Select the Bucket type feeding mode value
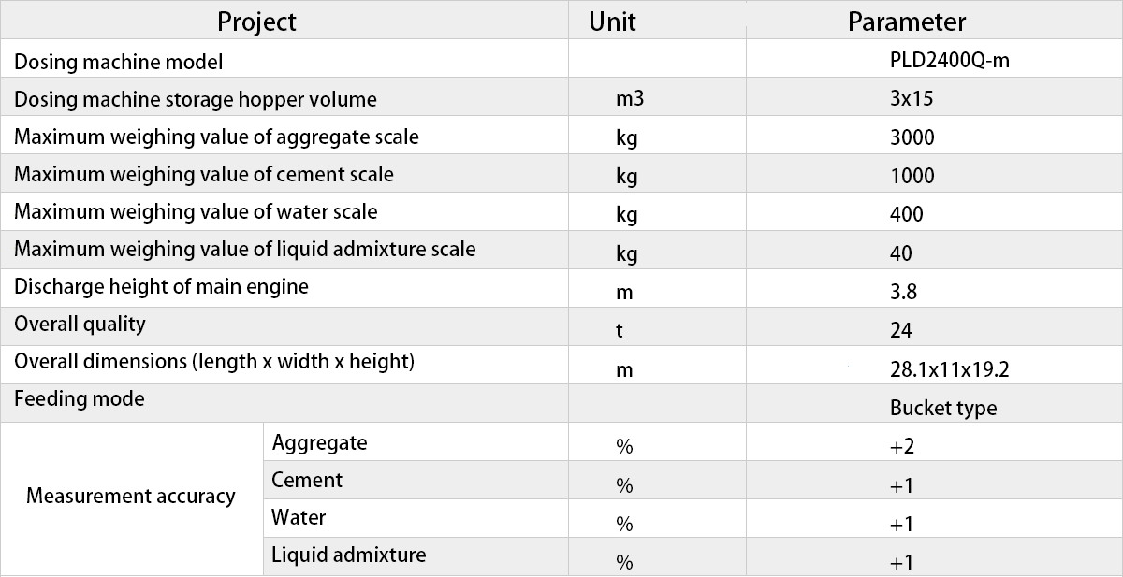This screenshot has width=1123, height=577. 943,409
